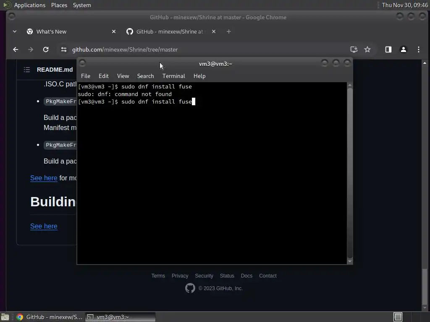430x322 pixels.
Task: Switch to the What's New tab
Action: click(71, 31)
